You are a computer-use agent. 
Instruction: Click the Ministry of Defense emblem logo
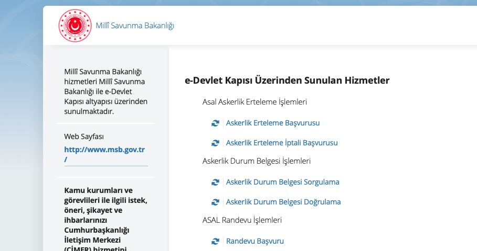[x=75, y=26]
